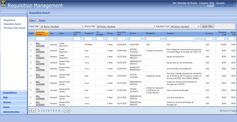Click the Division filter field

pos(135,39)
